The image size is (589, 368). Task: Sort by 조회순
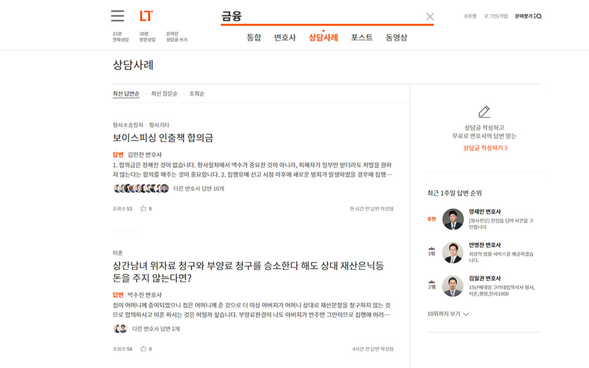197,94
